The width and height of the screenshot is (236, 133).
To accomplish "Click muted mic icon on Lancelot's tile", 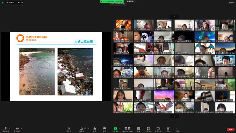I will point(115,65).
